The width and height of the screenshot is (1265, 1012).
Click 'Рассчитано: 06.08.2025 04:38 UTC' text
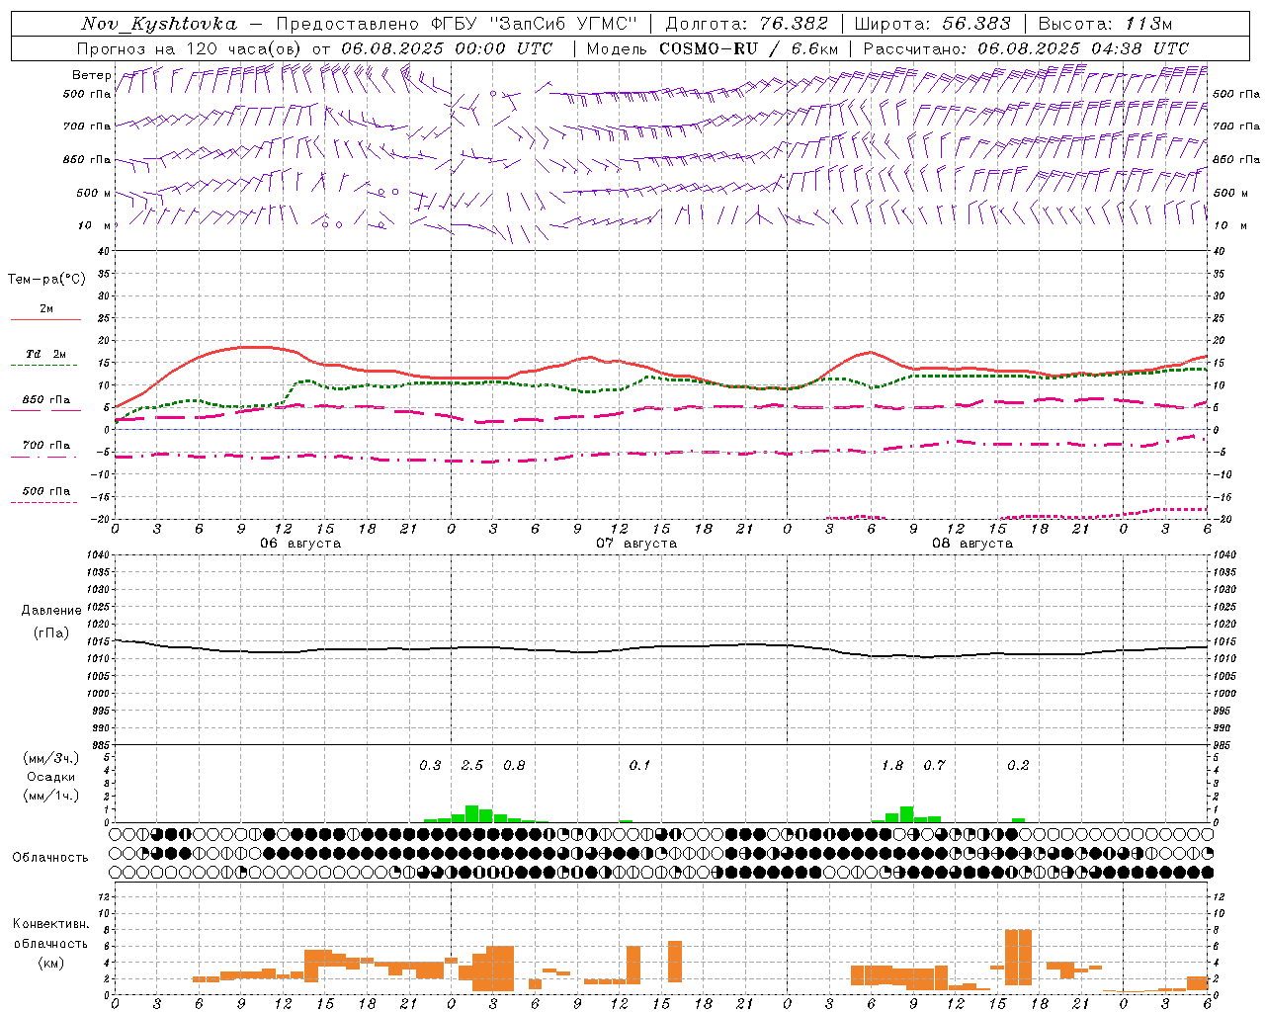click(x=1026, y=48)
